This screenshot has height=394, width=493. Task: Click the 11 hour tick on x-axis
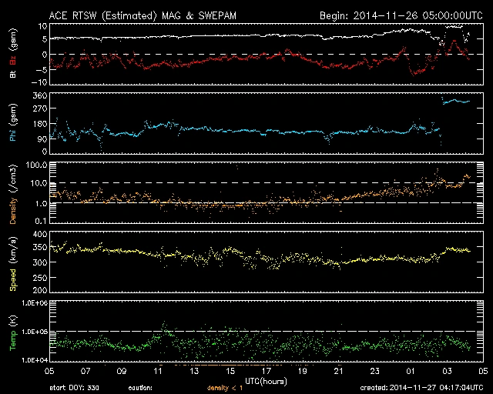157,371
